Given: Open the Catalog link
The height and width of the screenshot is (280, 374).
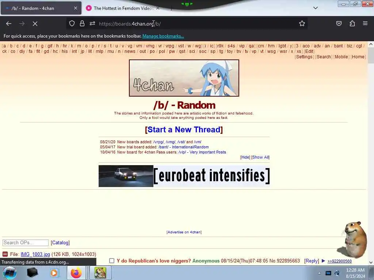Looking at the screenshot, I should [x=60, y=242].
